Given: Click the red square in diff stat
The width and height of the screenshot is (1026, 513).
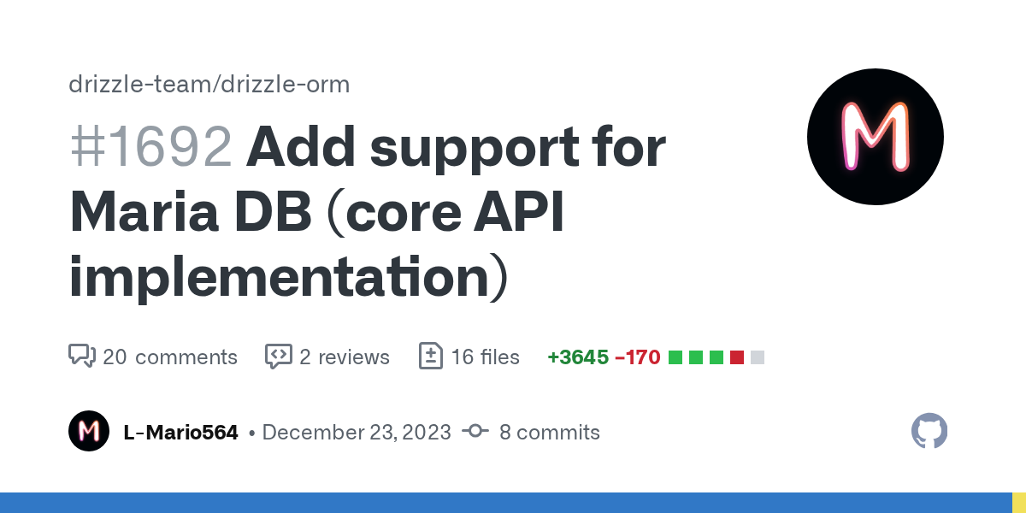Looking at the screenshot, I should (x=737, y=357).
